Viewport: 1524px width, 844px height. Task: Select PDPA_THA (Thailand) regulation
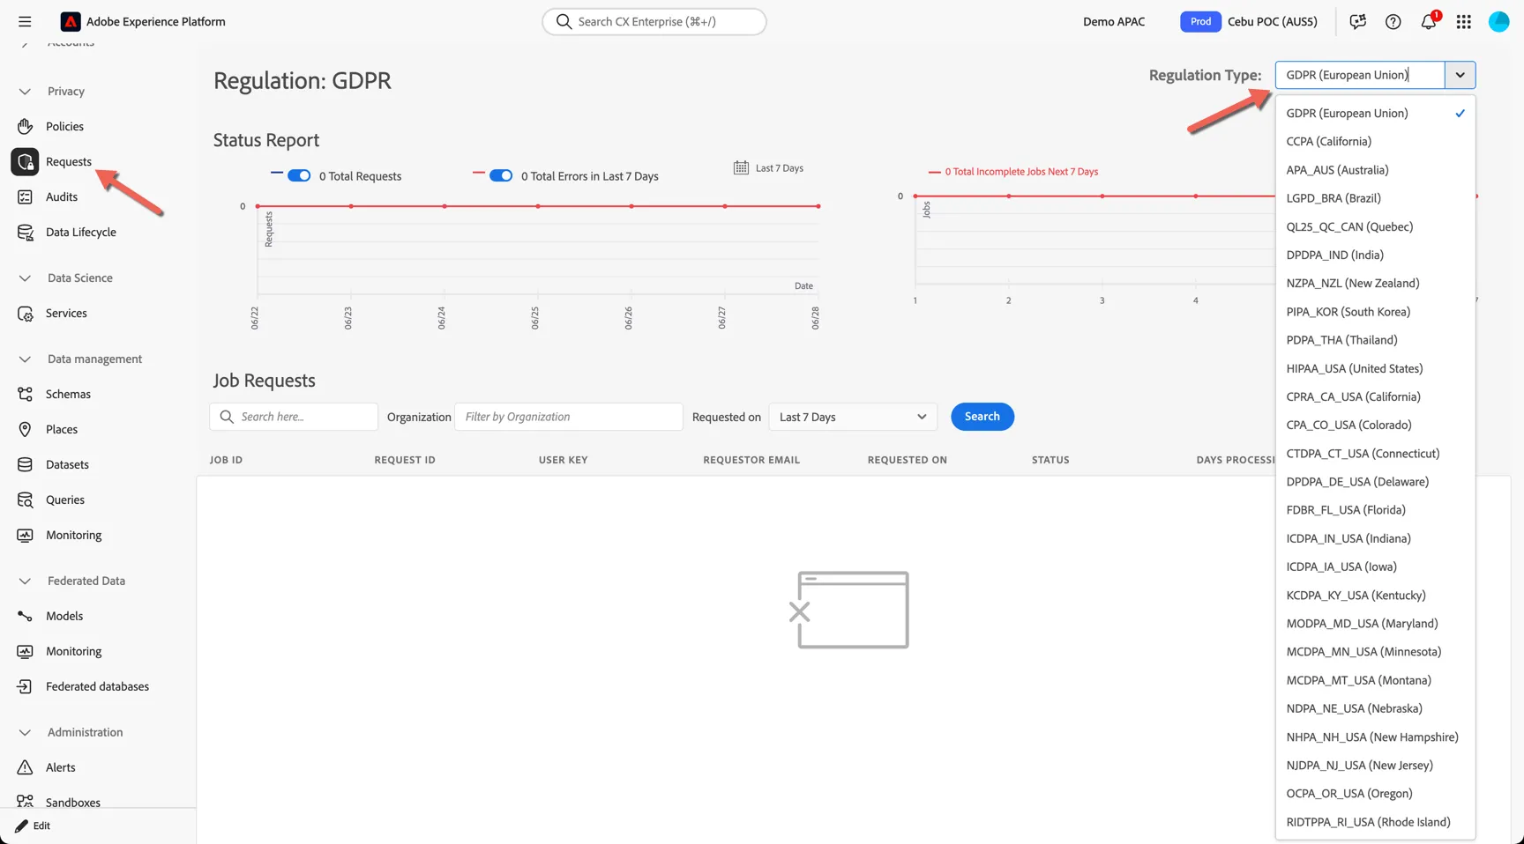click(1375, 340)
